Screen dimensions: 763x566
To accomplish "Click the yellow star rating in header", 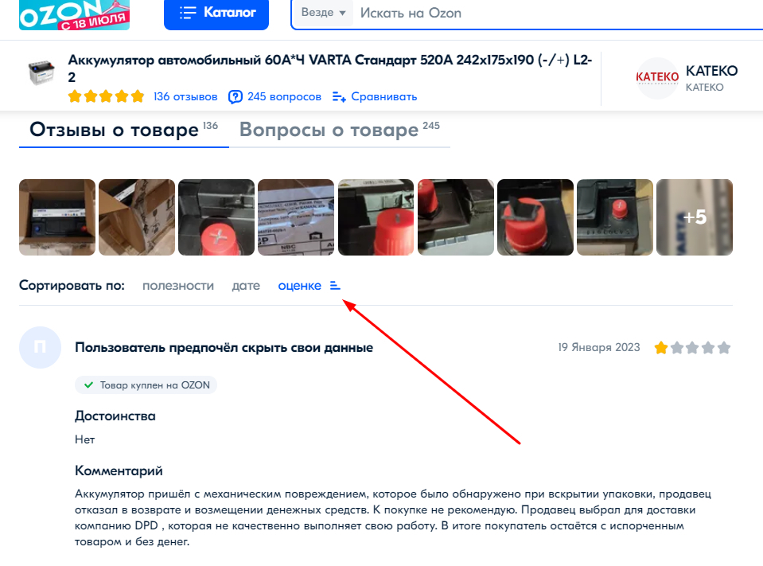I will click(106, 96).
